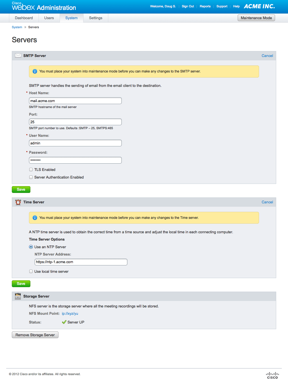288x385 pixels.
Task: Click the green Server UP checkmark icon
Action: pos(64,322)
